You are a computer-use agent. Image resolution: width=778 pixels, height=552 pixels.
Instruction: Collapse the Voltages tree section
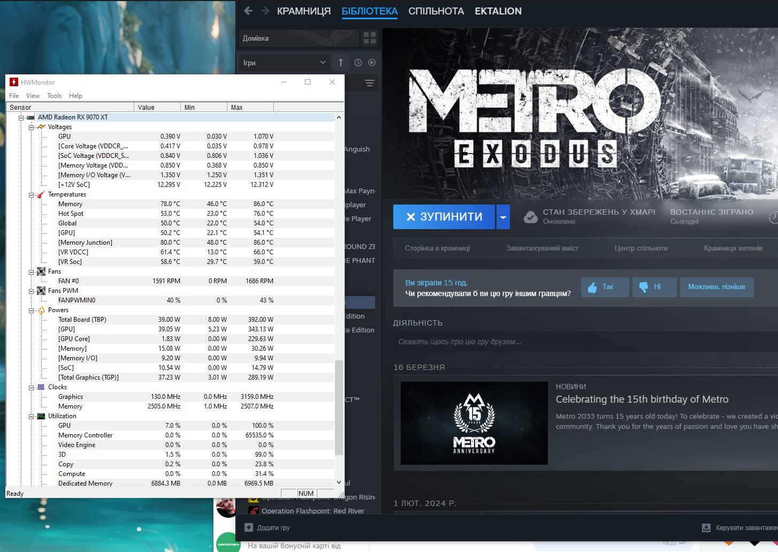pos(31,127)
